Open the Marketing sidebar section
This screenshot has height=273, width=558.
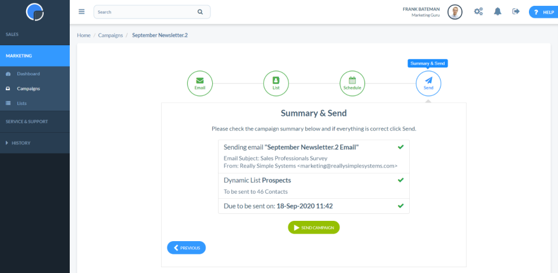[35, 56]
